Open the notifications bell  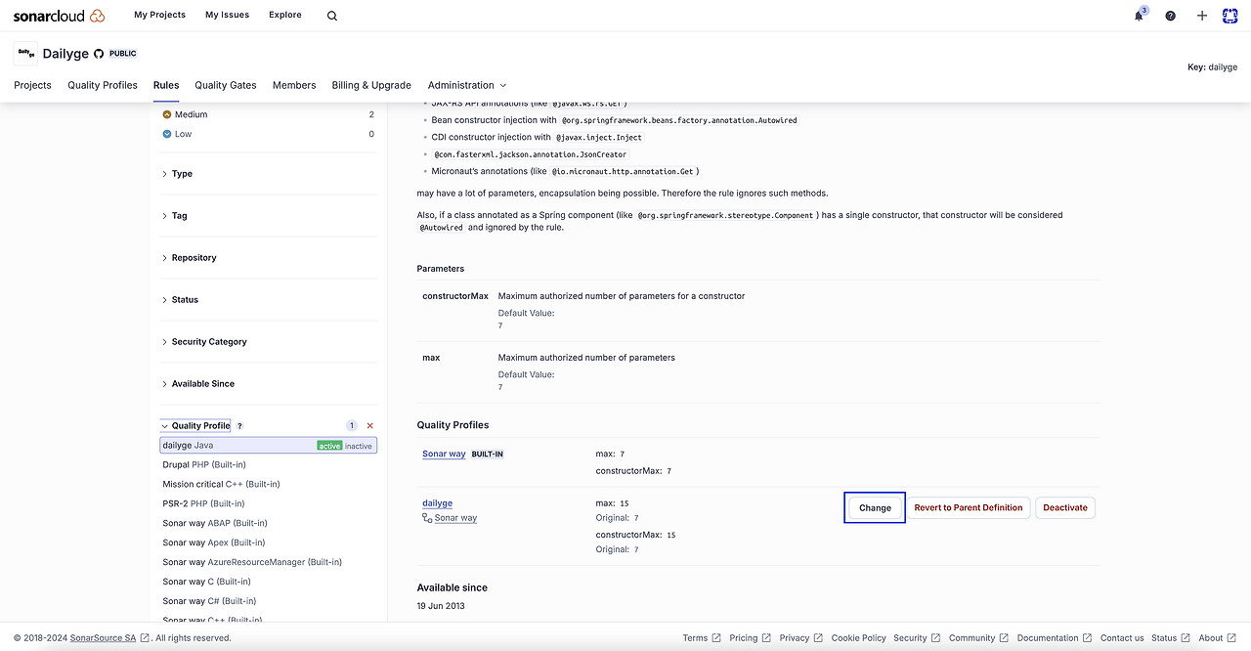pos(1139,16)
